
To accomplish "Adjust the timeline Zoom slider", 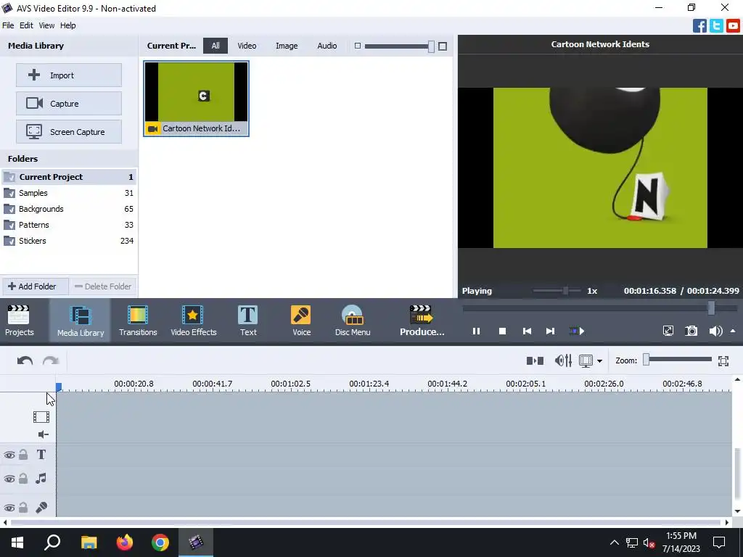I will [678, 360].
